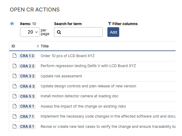Sort by the ID column header
This screenshot has height=136, width=182.
tap(13, 46)
